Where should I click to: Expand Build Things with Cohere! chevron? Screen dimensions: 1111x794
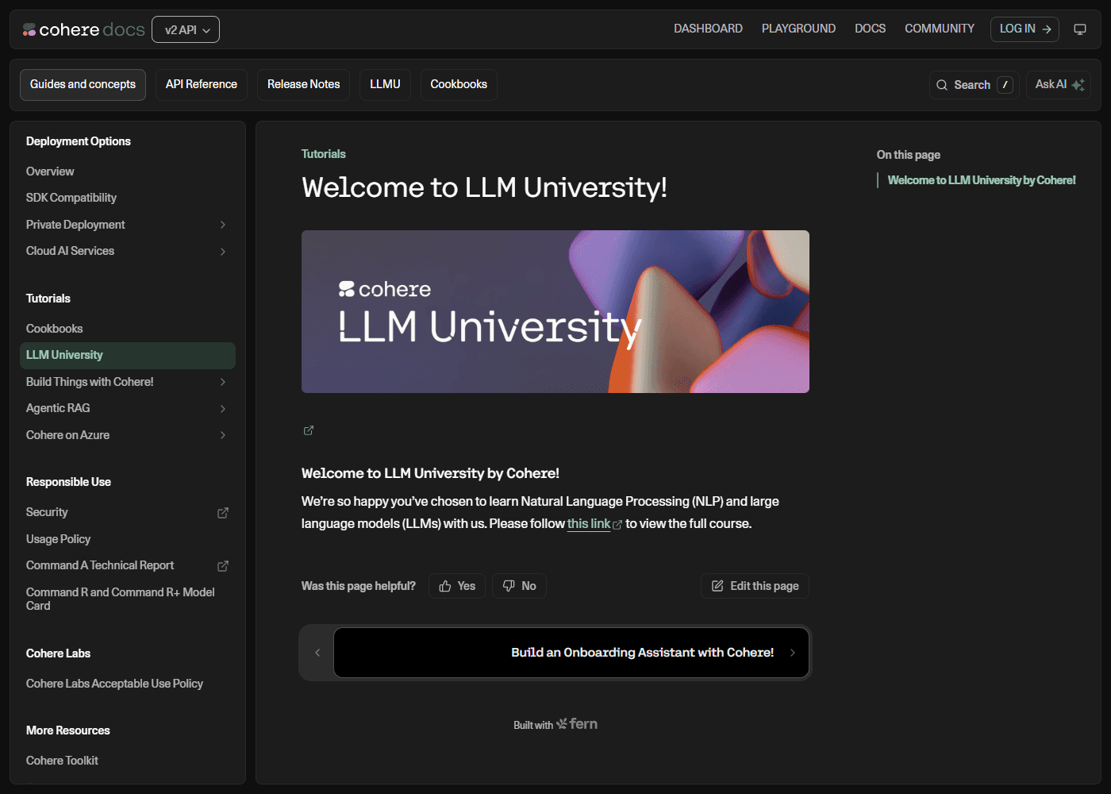point(223,382)
